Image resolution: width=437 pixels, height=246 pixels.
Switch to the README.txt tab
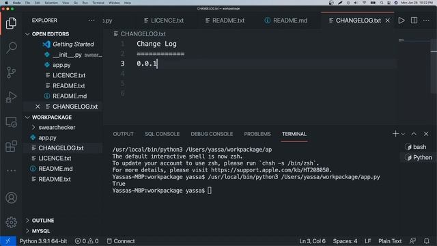click(x=225, y=20)
